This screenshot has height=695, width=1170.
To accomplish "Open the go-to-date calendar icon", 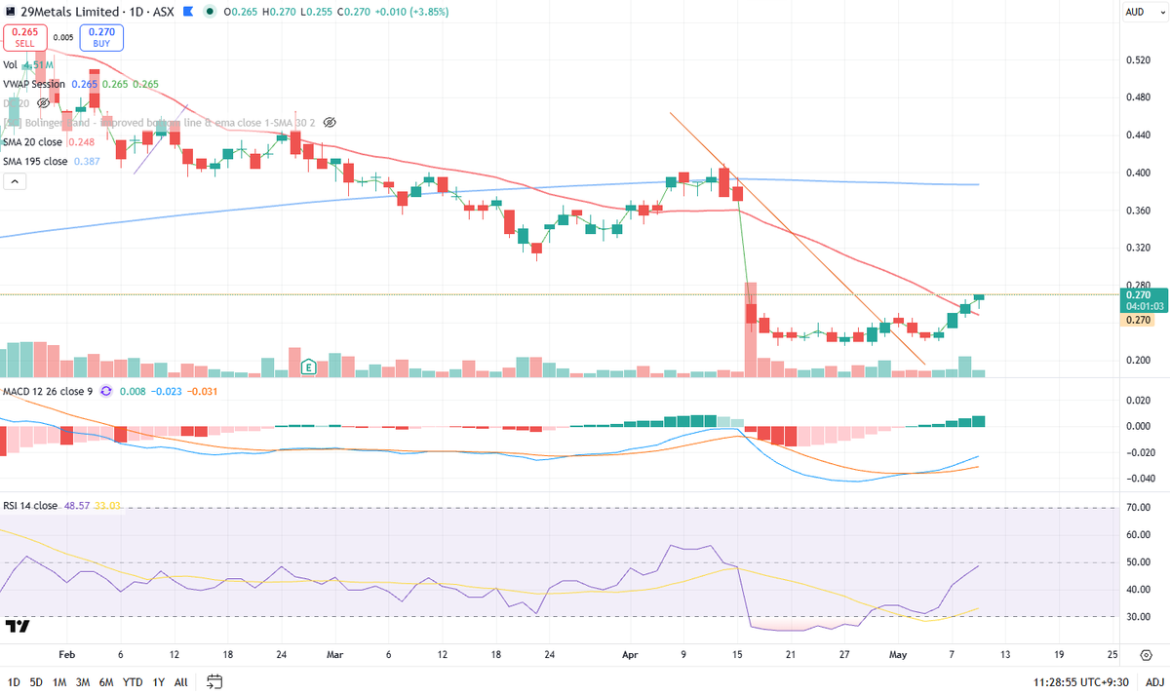I will point(214,681).
